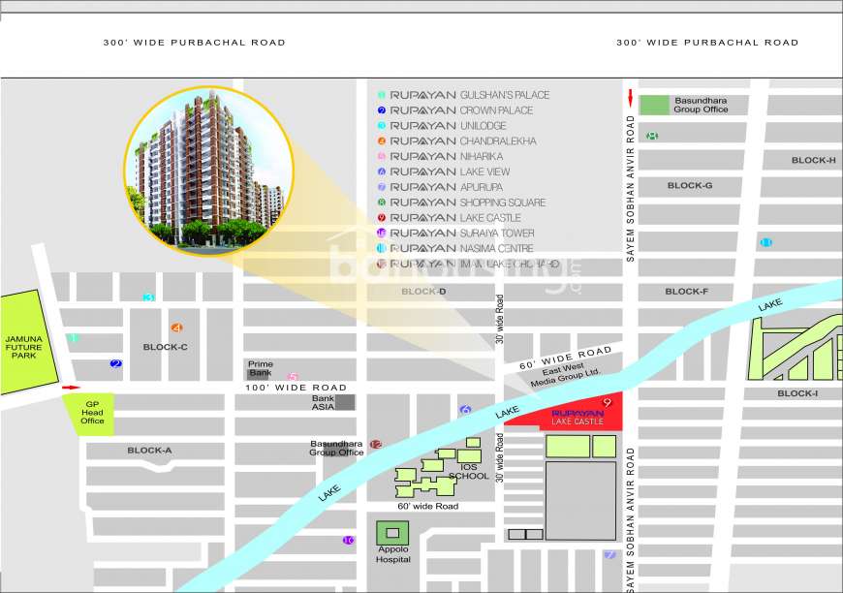Viewport: 843px width, 593px height.
Task: Click the BLOCK-F label
Action: (x=687, y=292)
